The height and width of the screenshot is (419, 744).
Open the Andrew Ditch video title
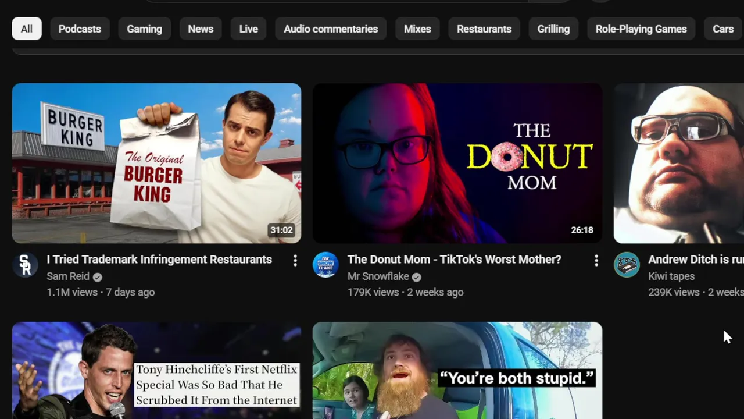tap(696, 260)
